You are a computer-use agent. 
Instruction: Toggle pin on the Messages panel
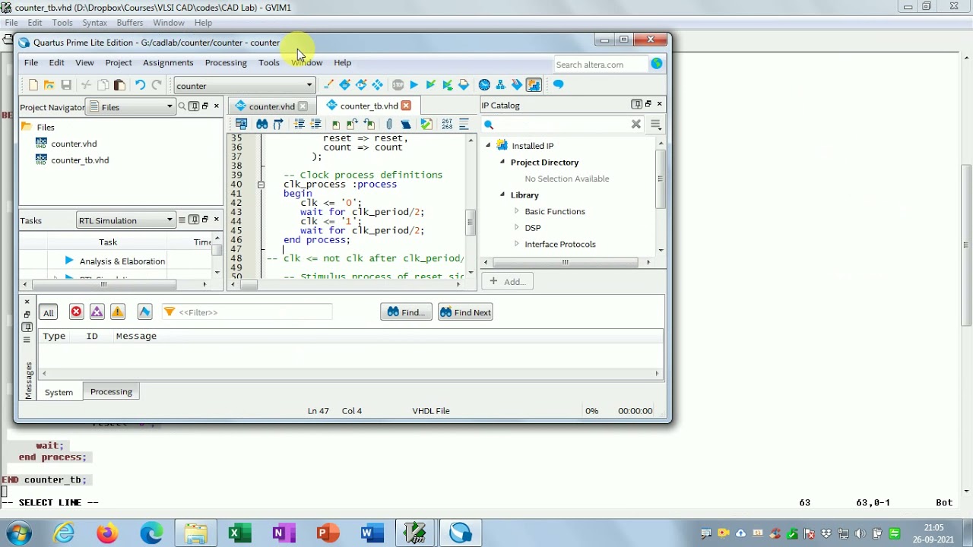click(27, 327)
